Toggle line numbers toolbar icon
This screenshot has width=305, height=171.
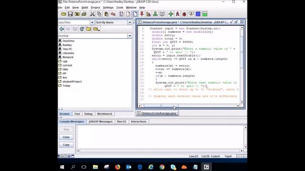[135, 14]
